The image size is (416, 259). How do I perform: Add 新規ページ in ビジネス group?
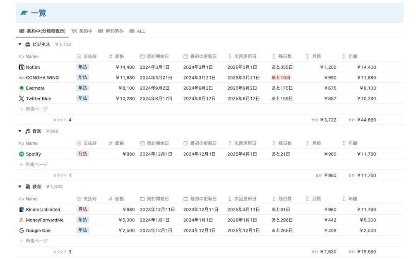tap(34, 109)
